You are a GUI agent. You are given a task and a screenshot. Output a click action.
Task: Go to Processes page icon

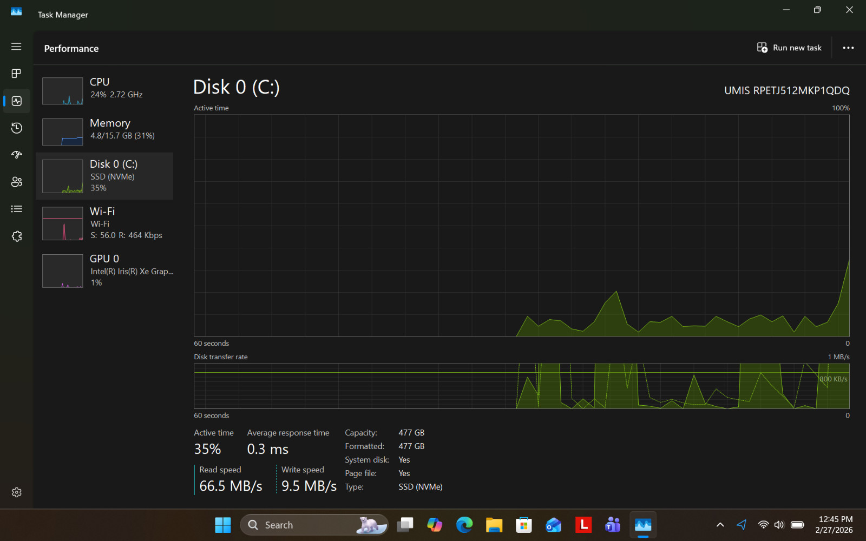[16, 74]
